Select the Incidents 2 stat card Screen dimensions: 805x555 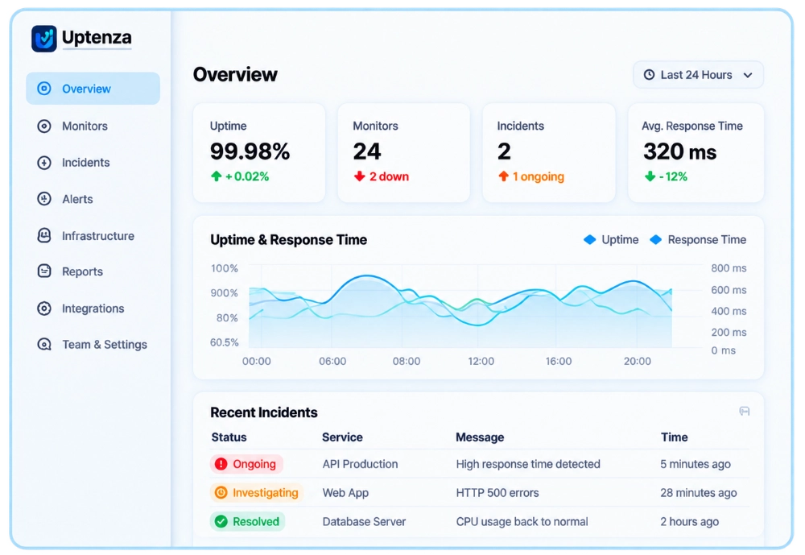click(549, 152)
